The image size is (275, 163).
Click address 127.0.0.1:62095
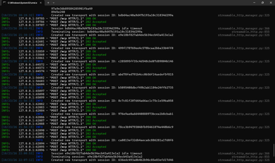point(31,147)
